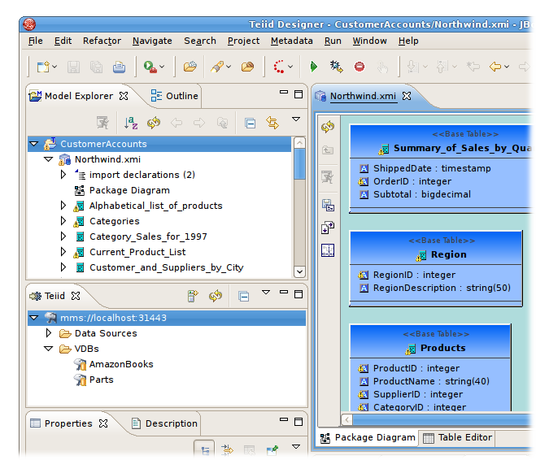
Task: Click the open folder with pencil toolbar icon
Action: tap(190, 67)
